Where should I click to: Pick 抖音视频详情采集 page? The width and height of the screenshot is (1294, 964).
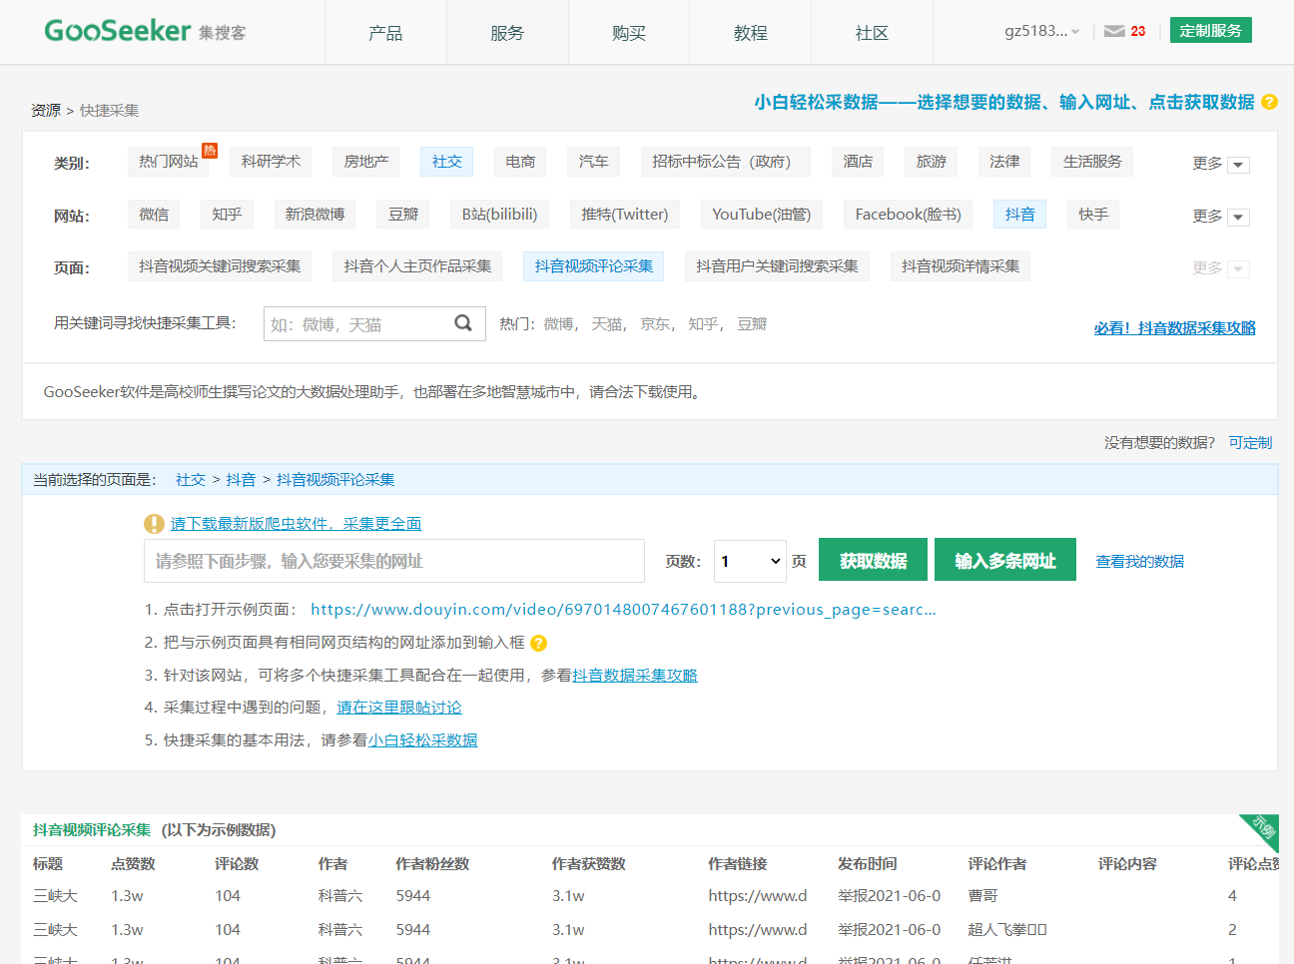[x=961, y=266]
